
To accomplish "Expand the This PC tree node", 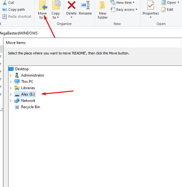I will (x=11, y=82).
